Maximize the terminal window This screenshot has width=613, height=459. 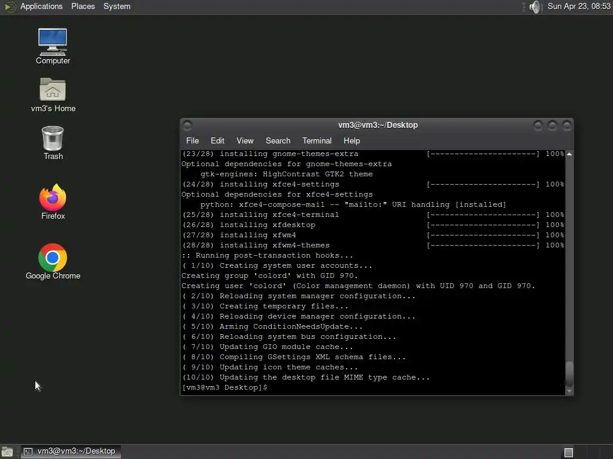point(553,126)
